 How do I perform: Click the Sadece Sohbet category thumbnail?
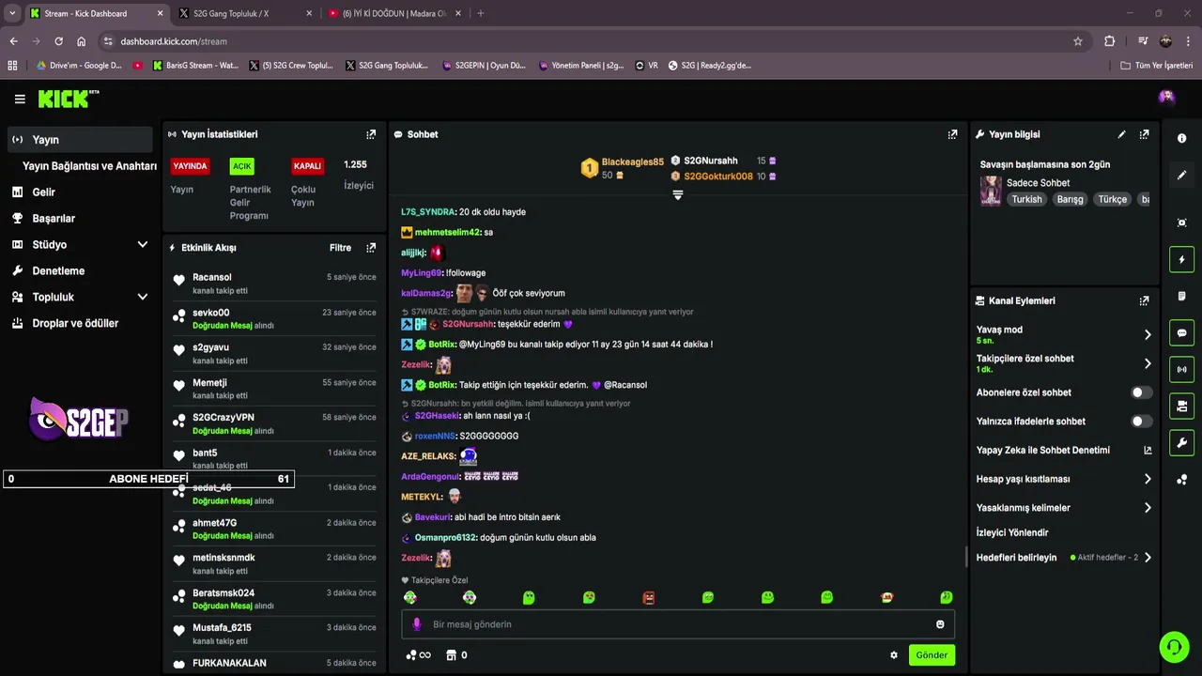tap(991, 191)
